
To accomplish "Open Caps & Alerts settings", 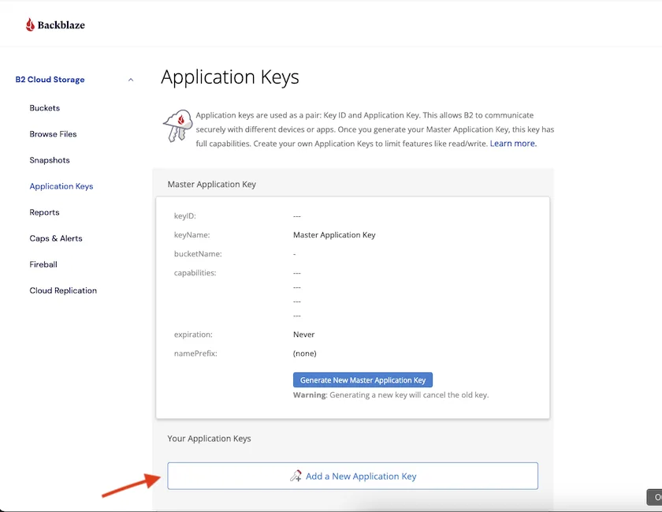I will click(x=55, y=238).
